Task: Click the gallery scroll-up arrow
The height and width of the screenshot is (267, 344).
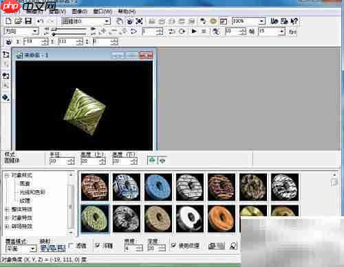Action: pos(334,175)
